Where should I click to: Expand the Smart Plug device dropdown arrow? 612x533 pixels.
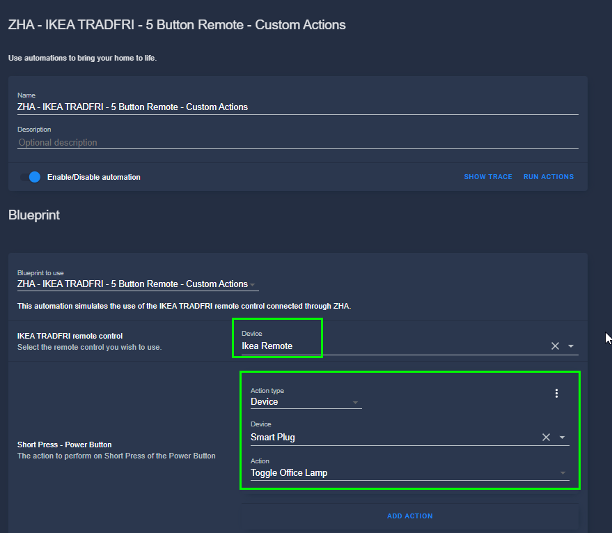coord(562,438)
